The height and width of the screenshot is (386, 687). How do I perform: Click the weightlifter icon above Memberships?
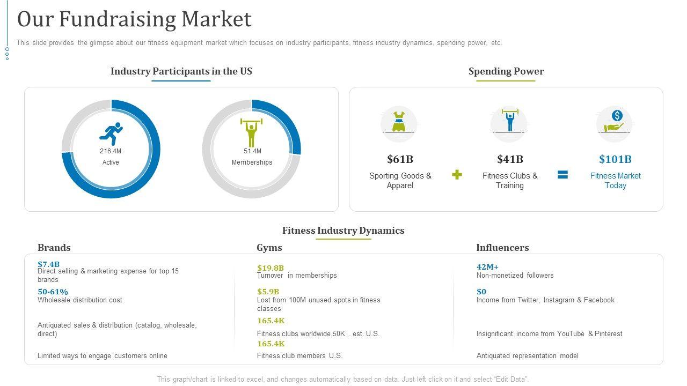coord(251,132)
